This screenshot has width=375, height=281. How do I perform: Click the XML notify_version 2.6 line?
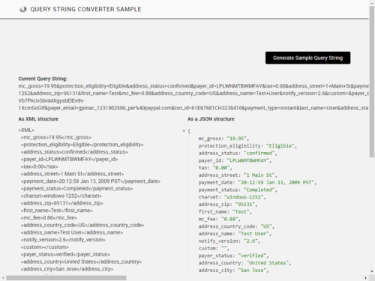pos(63,240)
